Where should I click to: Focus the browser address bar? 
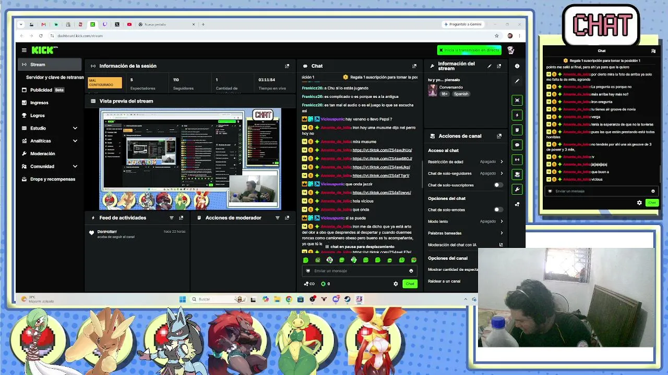tap(271, 36)
